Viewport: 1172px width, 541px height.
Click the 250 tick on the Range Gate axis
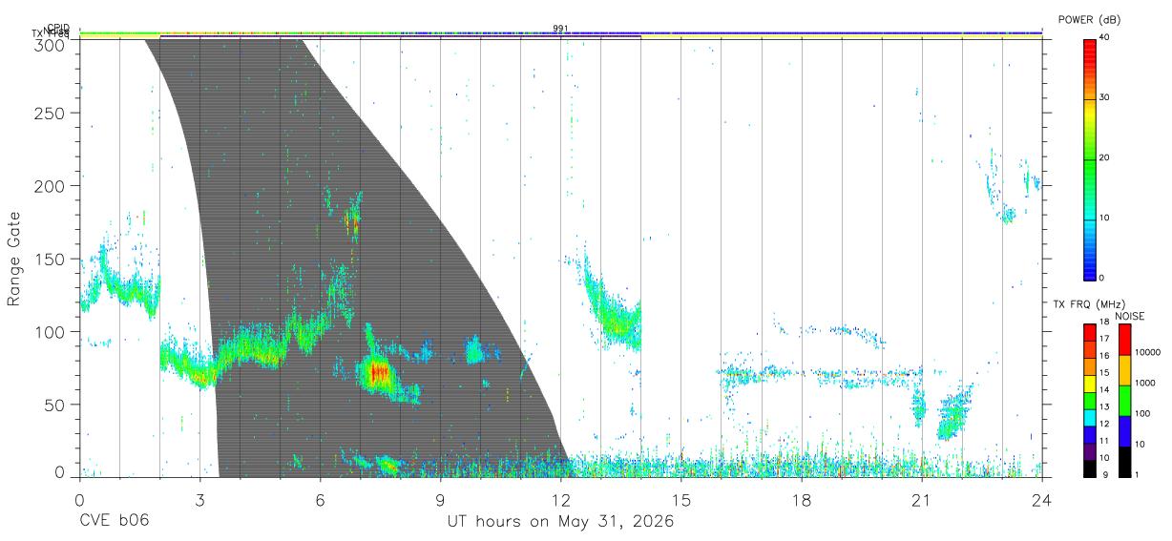pyautogui.click(x=52, y=114)
